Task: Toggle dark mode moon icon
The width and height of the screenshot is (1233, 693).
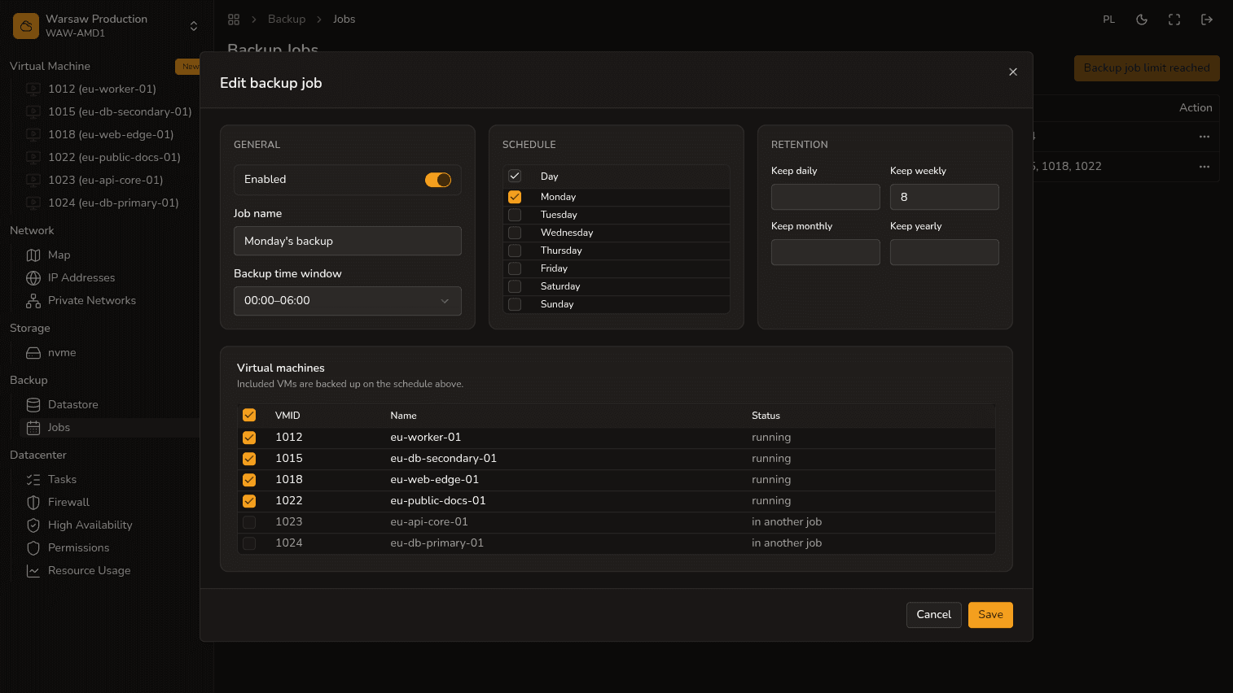Action: click(x=1142, y=20)
